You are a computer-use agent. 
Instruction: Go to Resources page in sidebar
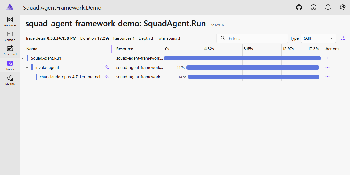point(10,22)
